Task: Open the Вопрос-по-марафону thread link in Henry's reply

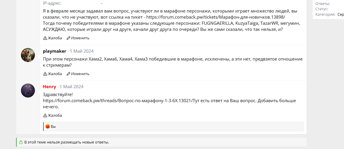Action: [117, 101]
